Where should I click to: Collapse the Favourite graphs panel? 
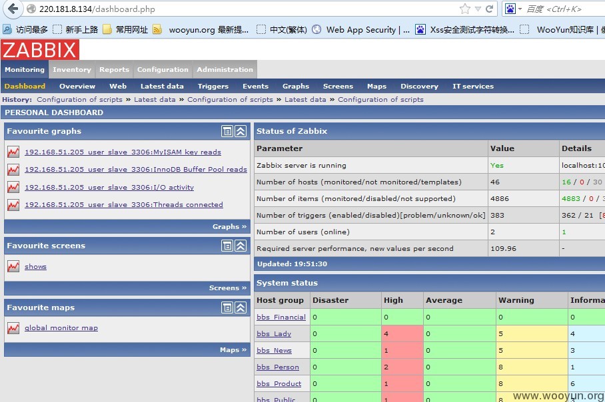(241, 131)
